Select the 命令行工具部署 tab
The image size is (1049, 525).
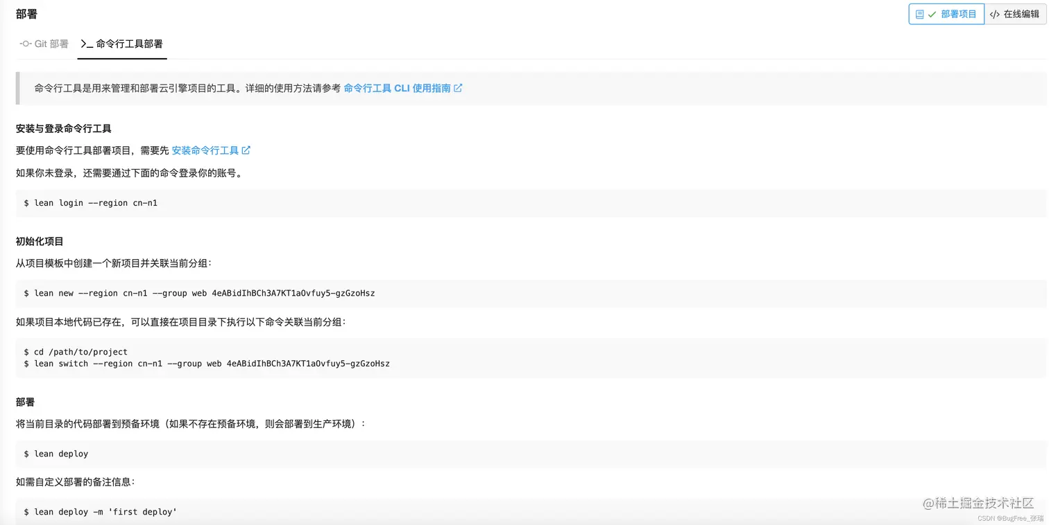(x=122, y=44)
